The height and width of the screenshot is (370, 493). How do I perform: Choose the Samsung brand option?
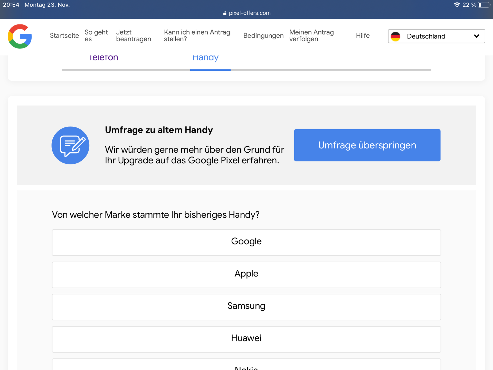tap(246, 307)
